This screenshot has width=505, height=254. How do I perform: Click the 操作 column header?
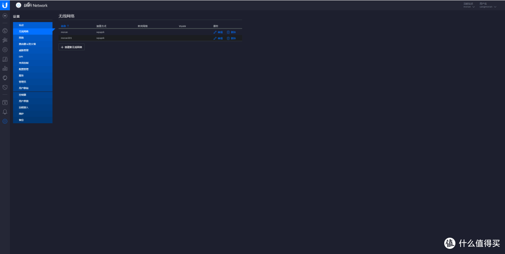[216, 26]
